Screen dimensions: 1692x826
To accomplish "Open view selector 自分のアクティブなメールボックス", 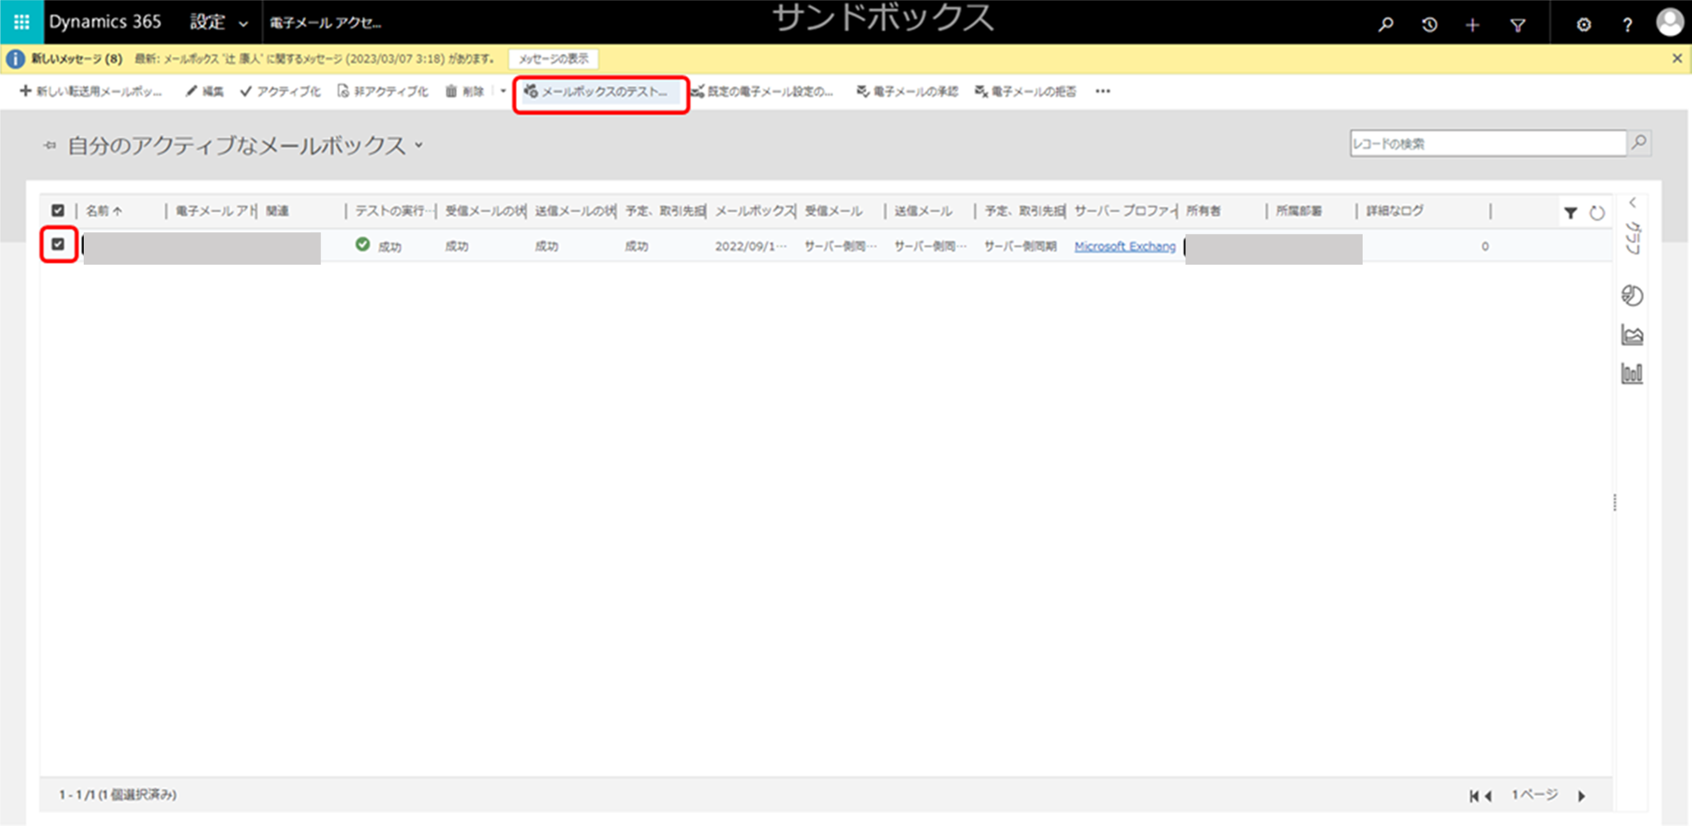I will [246, 145].
